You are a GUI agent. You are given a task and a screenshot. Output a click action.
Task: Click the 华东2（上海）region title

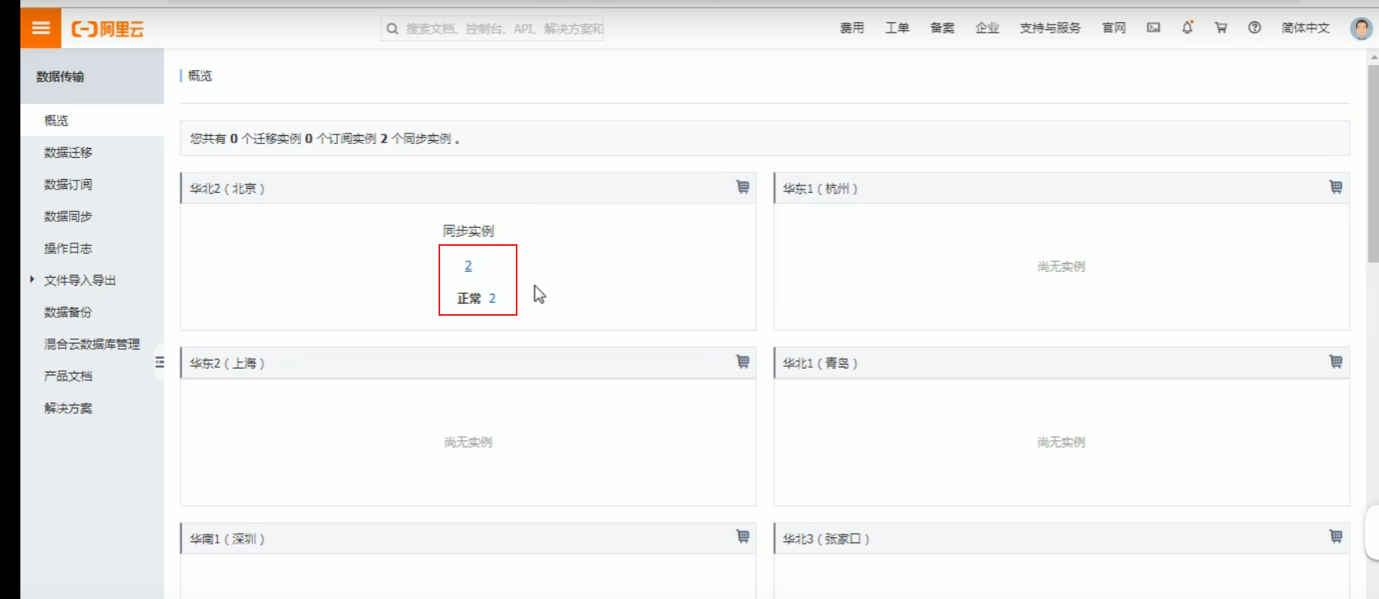pos(227,363)
